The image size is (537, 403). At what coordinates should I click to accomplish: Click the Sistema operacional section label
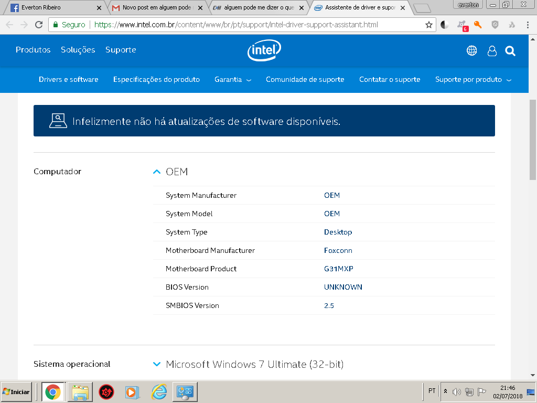72,364
